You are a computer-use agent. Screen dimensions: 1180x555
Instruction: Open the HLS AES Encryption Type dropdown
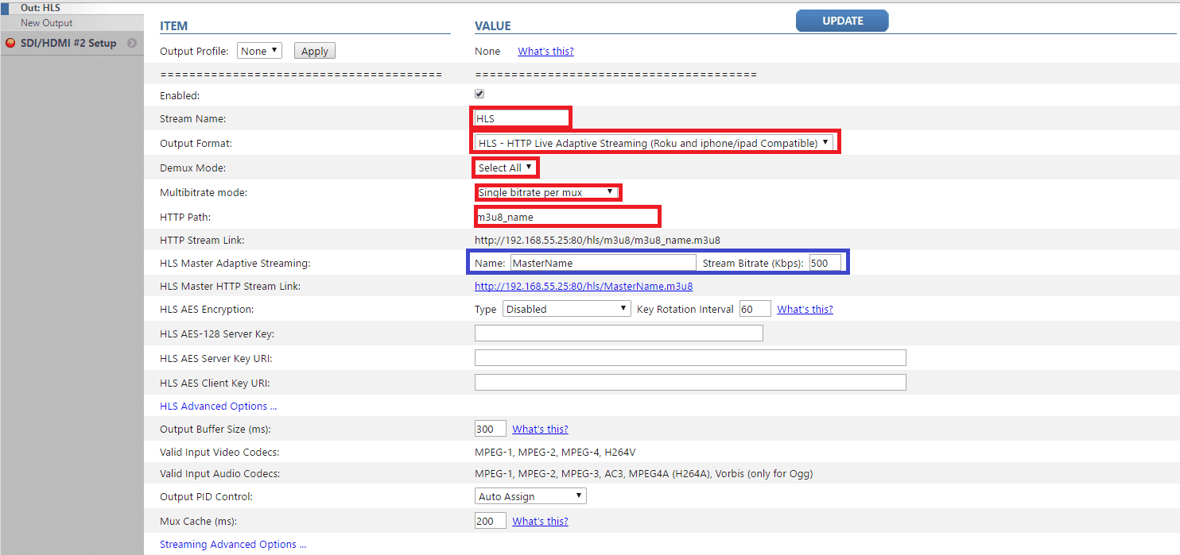pos(567,309)
